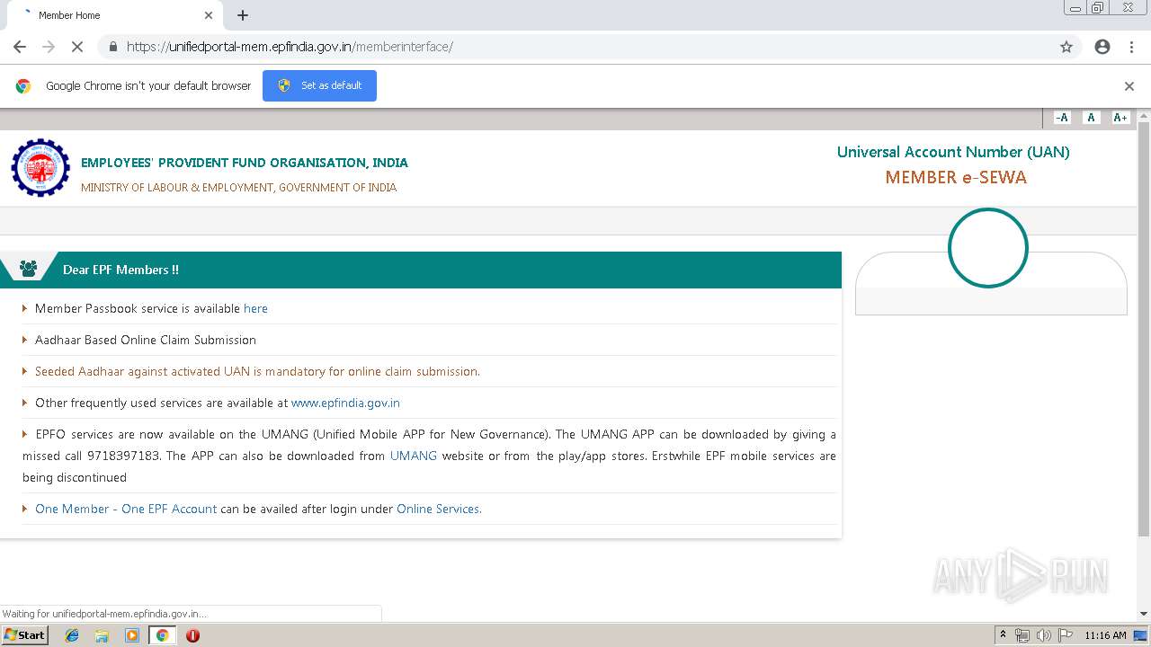Open the Chrome profile avatar

click(1102, 47)
